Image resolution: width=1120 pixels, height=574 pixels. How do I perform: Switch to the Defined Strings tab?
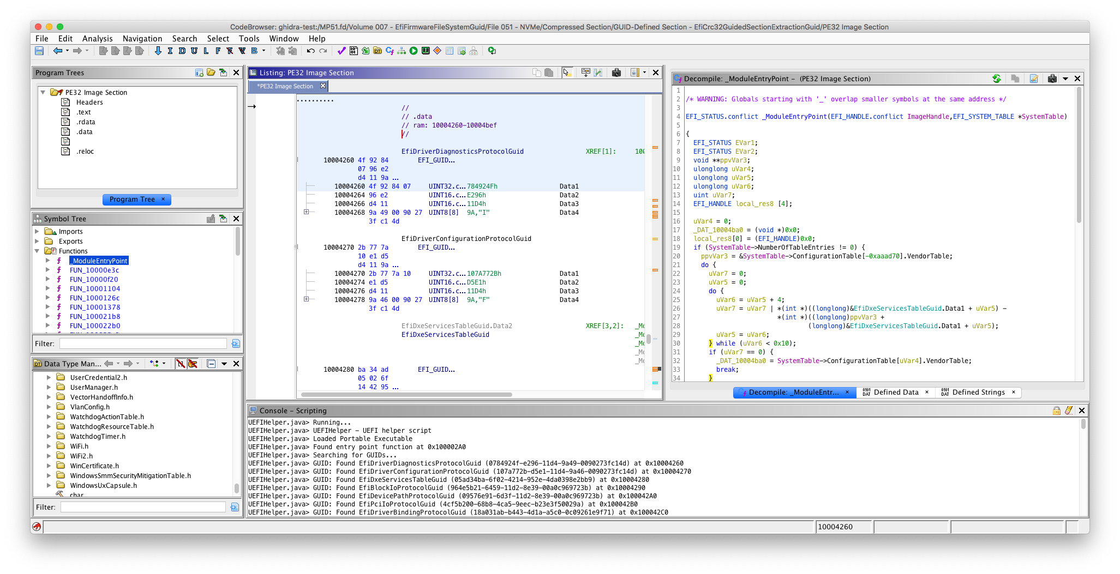coord(978,392)
